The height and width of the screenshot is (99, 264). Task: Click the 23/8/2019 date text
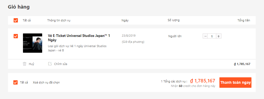pyautogui.click(x=129, y=36)
